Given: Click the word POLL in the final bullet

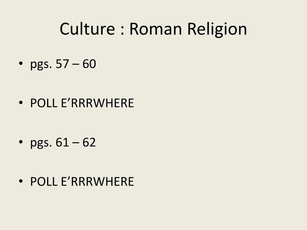Looking at the screenshot, I should (x=44, y=181).
